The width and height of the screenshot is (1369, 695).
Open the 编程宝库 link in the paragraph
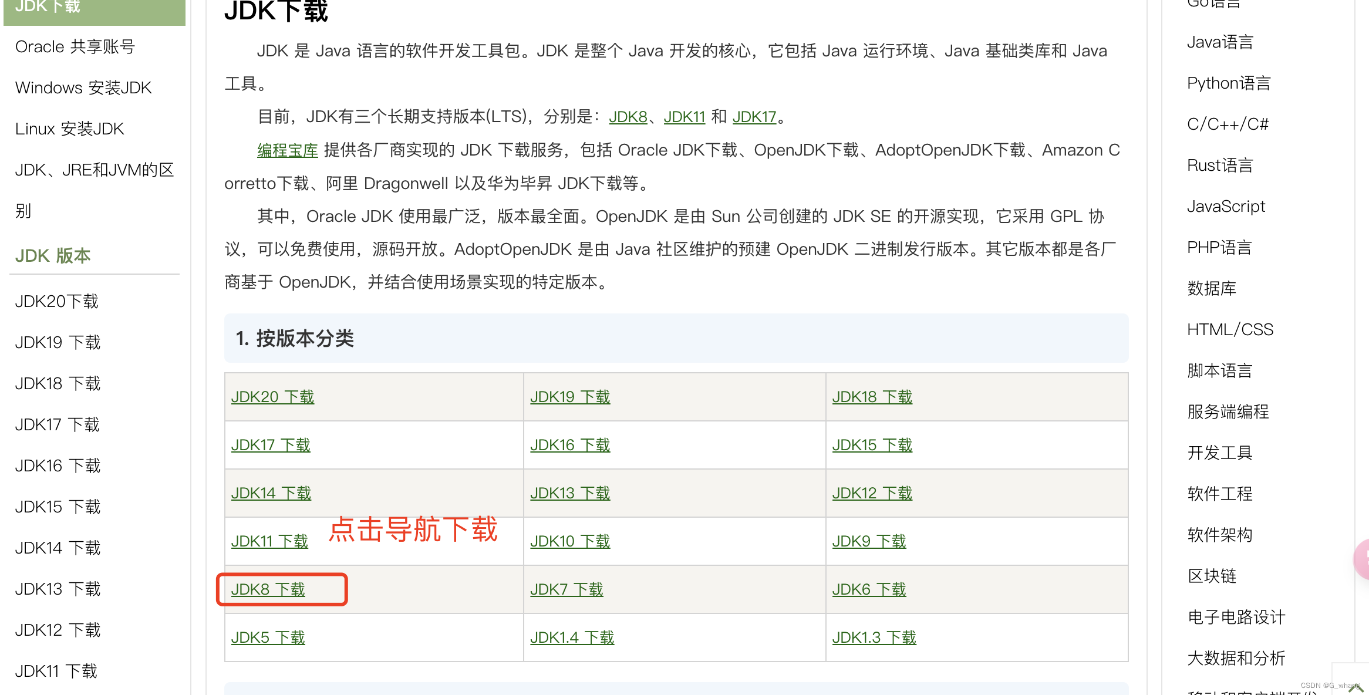click(286, 150)
